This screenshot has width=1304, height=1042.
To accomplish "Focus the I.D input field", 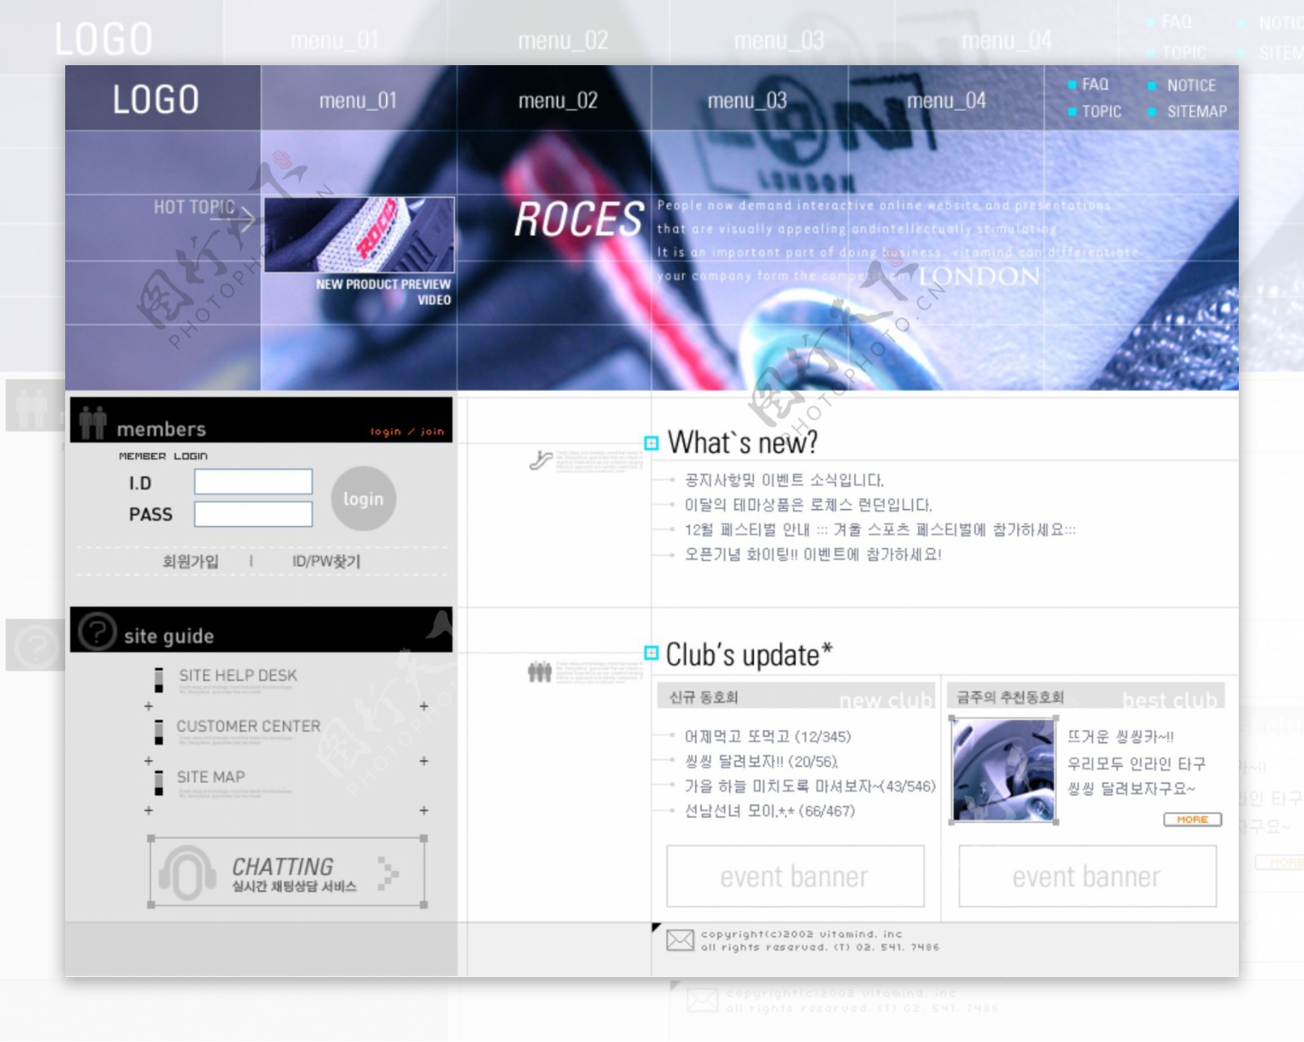I will [253, 481].
